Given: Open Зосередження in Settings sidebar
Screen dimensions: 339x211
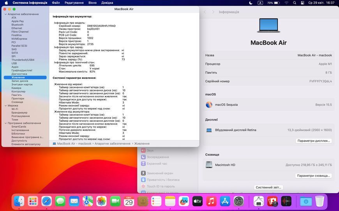Looking at the screenshot, I should coord(158,157).
